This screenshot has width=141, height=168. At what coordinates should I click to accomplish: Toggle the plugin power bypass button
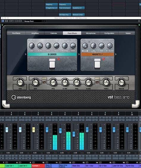coord(3,21)
